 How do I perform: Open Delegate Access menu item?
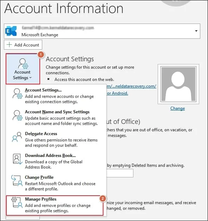coord(56,139)
